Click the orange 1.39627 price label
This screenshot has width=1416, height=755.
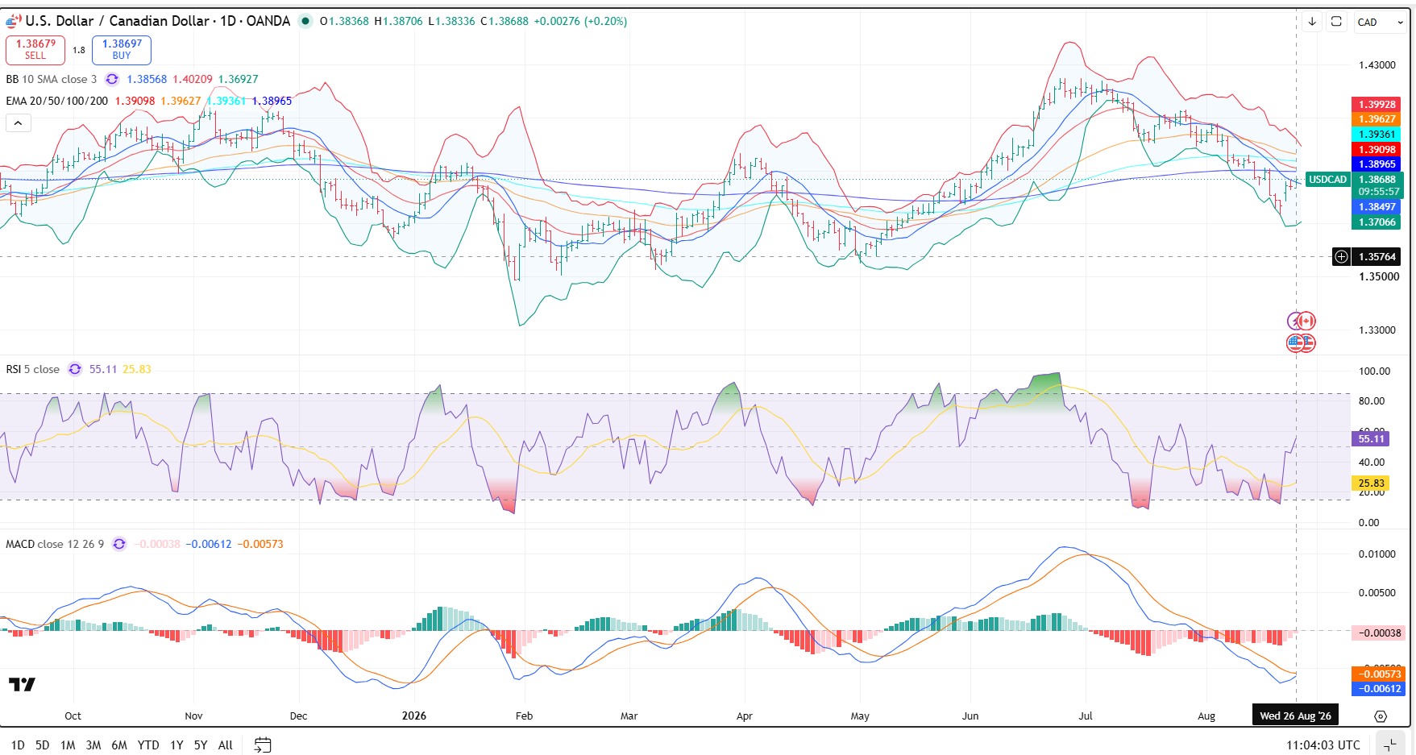[x=1377, y=119]
